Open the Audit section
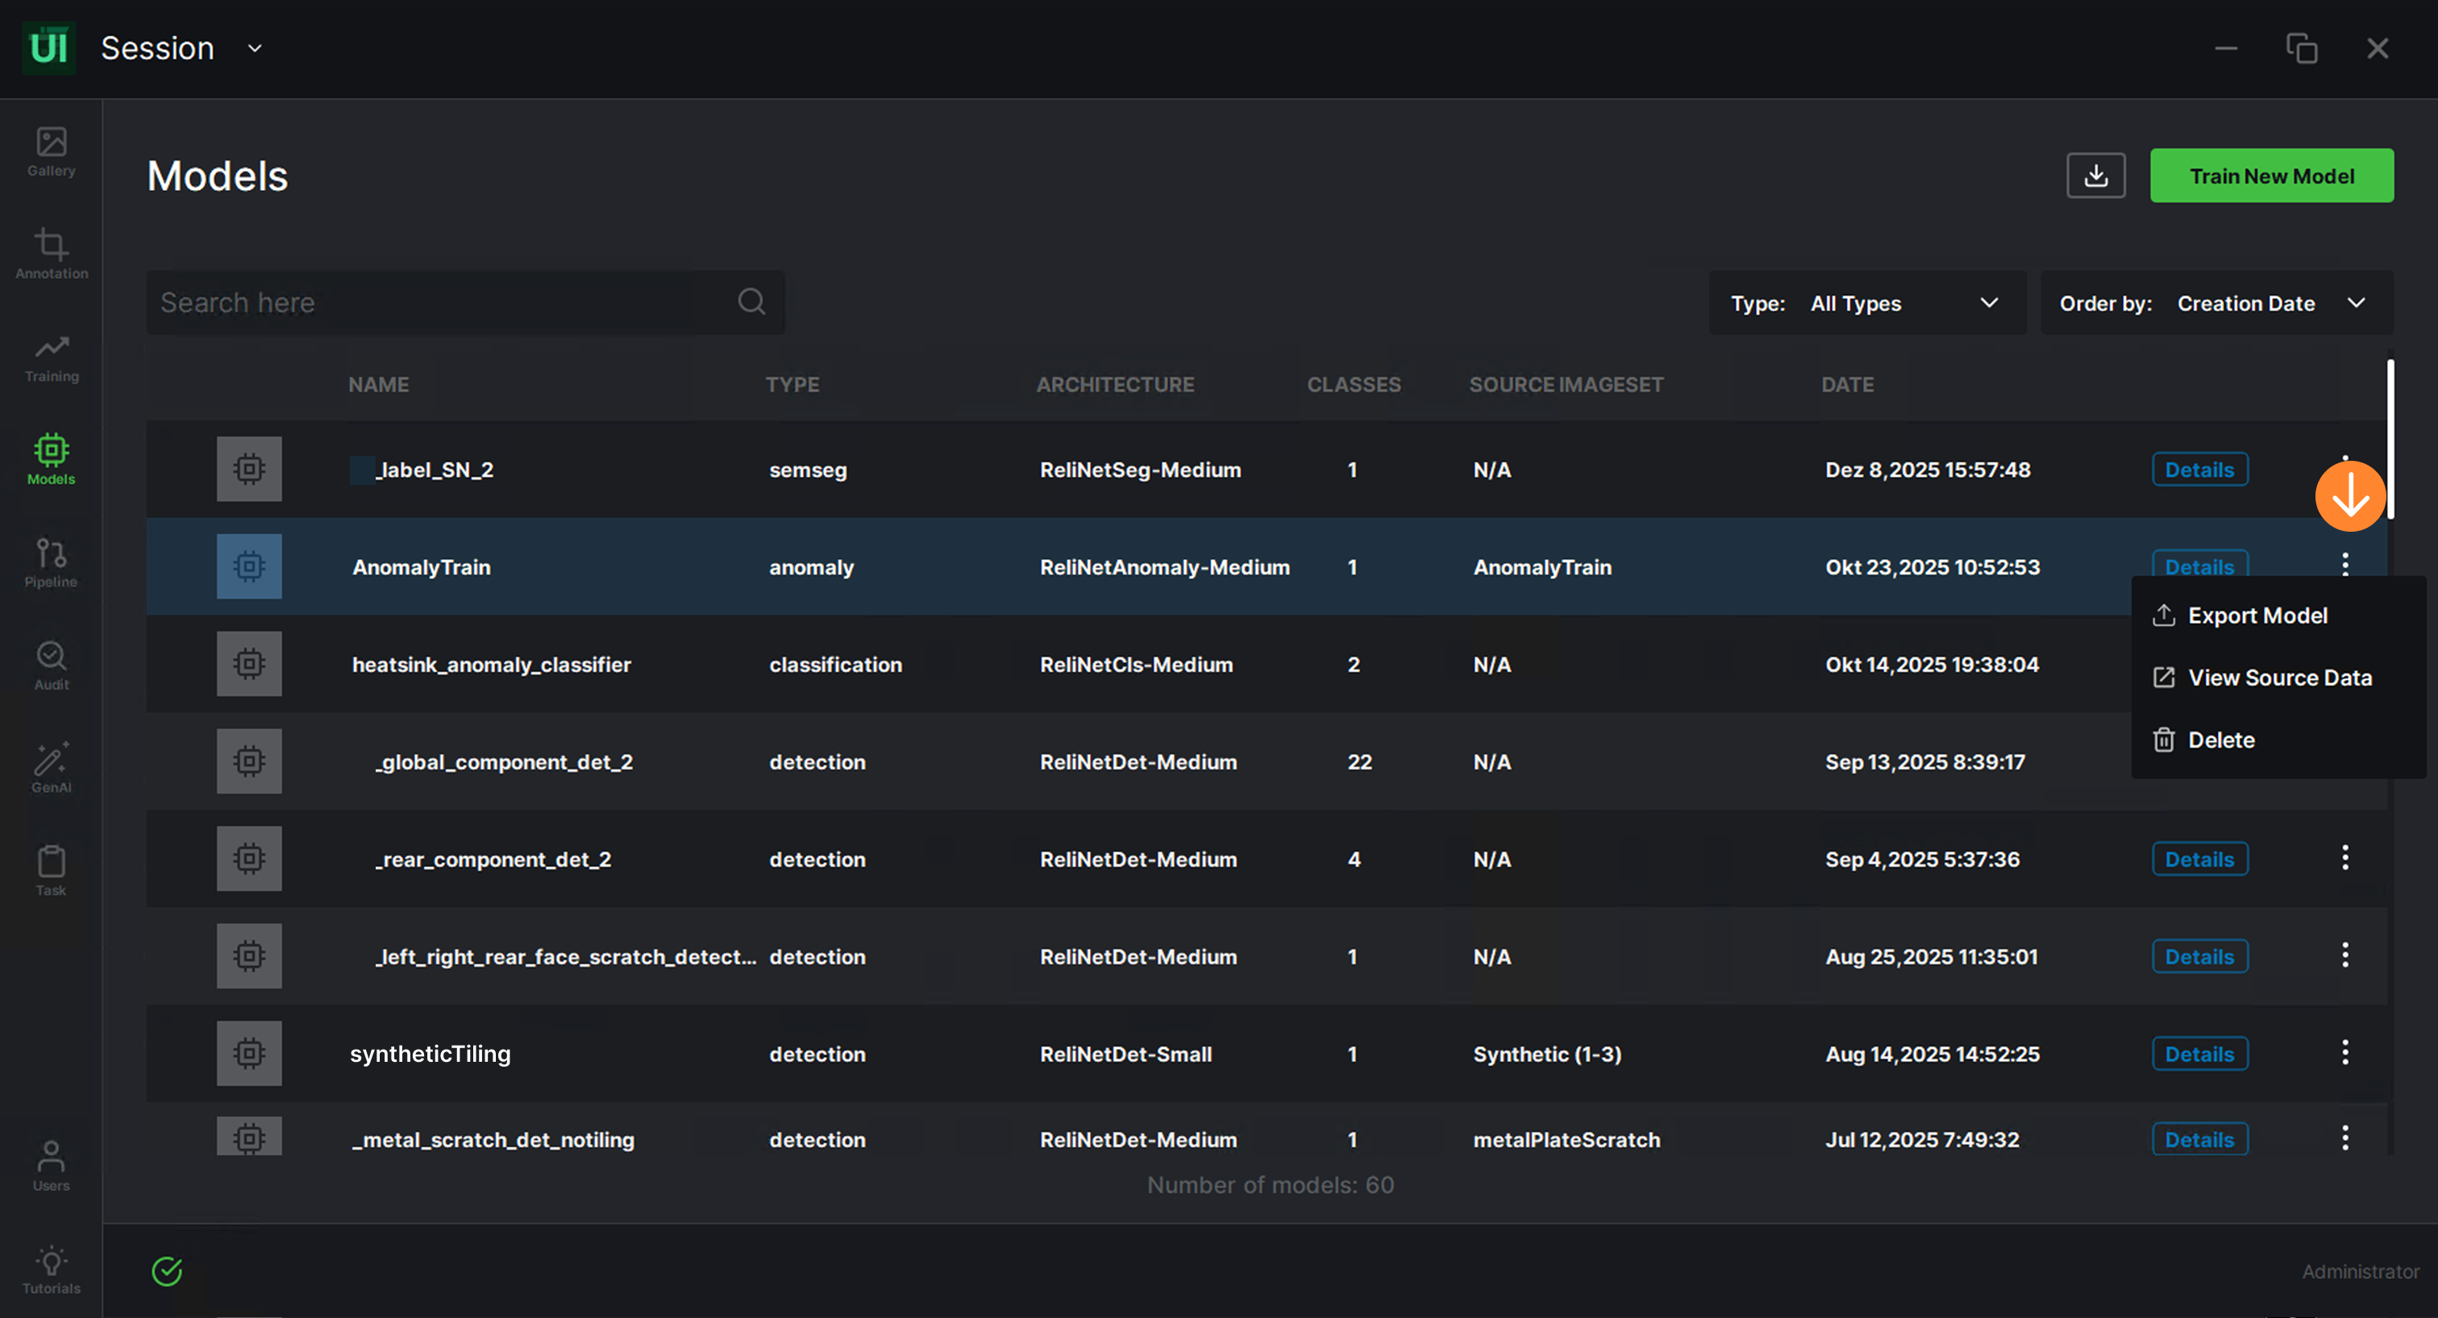Image resolution: width=2438 pixels, height=1318 pixels. click(51, 665)
